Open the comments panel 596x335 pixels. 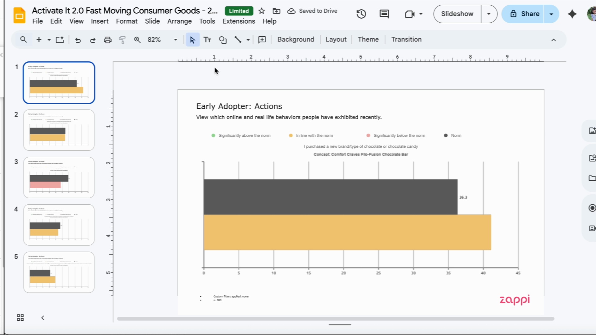coord(384,14)
